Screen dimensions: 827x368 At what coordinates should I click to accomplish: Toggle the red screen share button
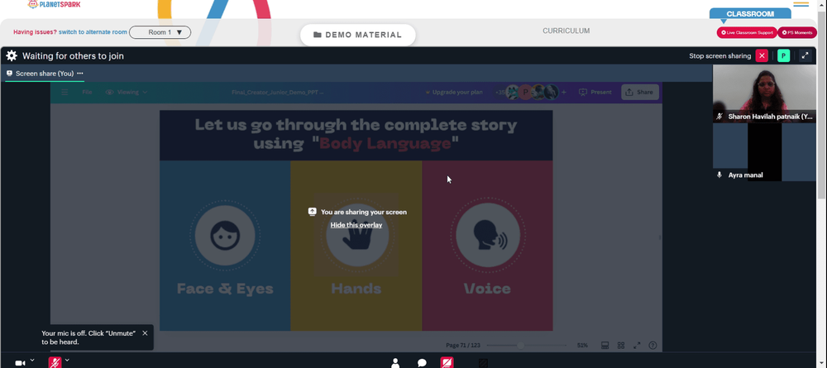447,363
